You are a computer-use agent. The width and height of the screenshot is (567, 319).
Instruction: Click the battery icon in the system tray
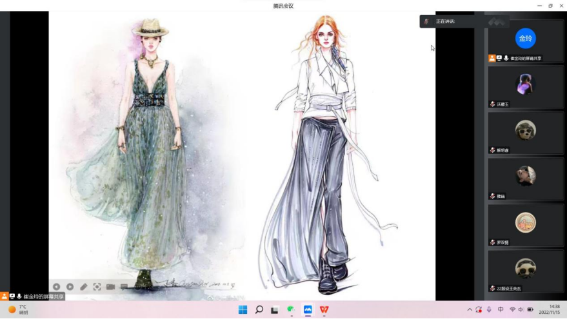pyautogui.click(x=530, y=309)
